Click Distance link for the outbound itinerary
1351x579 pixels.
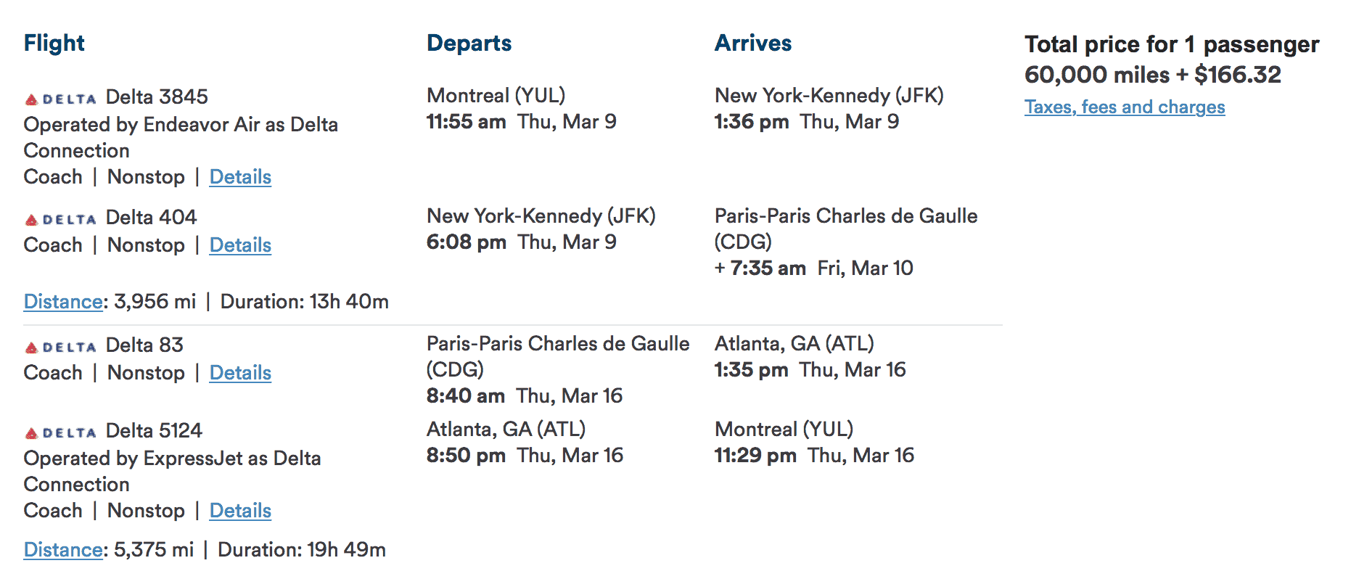click(62, 301)
